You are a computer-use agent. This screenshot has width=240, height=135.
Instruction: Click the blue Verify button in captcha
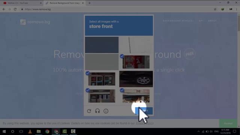[x=144, y=111]
